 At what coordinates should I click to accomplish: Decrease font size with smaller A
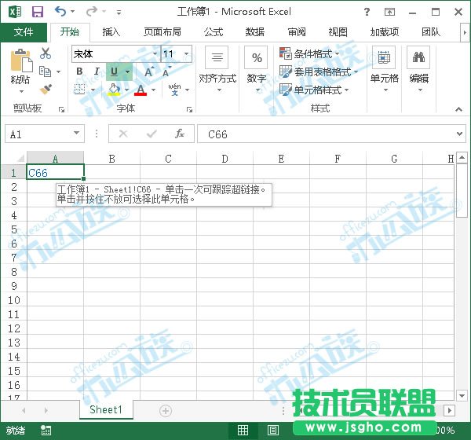pyautogui.click(x=166, y=72)
